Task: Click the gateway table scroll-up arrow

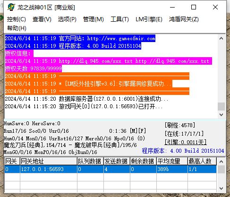Action: point(221,162)
